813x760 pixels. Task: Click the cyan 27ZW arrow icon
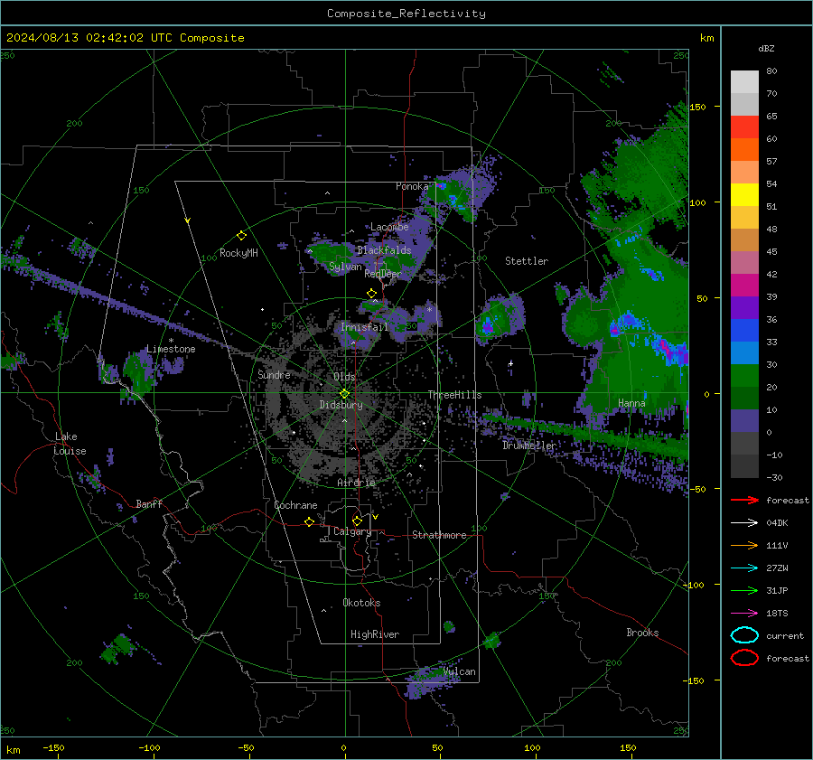[744, 568]
